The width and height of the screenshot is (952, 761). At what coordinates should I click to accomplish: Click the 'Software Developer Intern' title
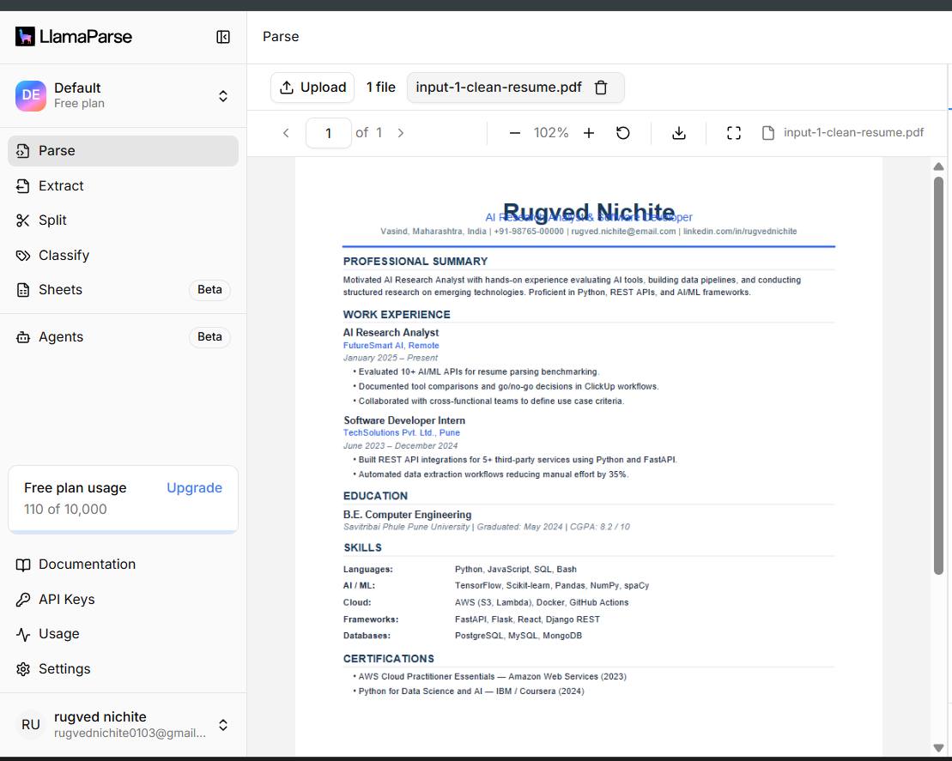(x=404, y=420)
